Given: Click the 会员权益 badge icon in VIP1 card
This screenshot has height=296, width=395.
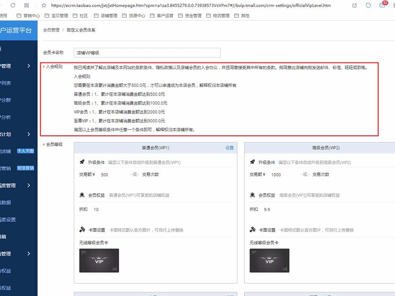Looking at the screenshot, I should point(82,195).
